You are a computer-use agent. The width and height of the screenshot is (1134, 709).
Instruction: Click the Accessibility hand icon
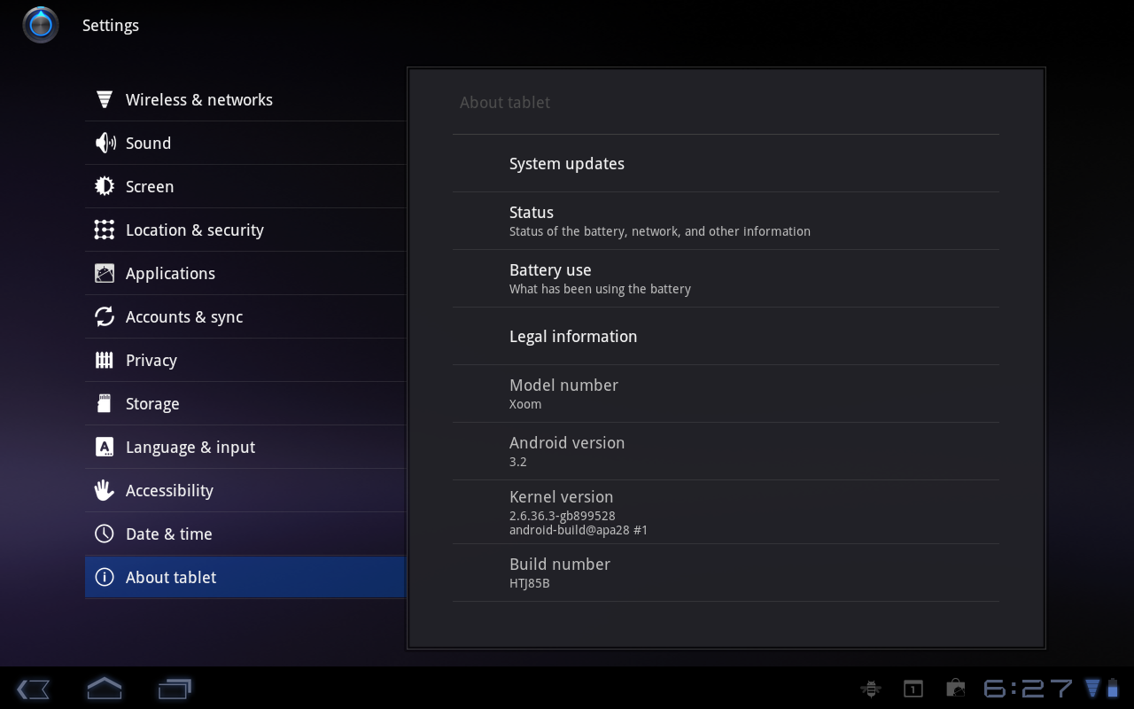105,490
